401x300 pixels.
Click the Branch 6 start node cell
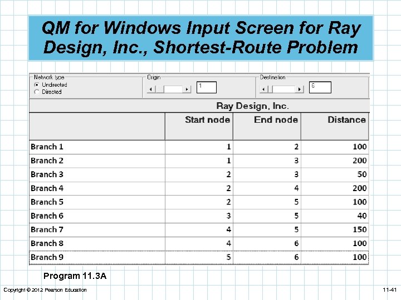point(199,216)
